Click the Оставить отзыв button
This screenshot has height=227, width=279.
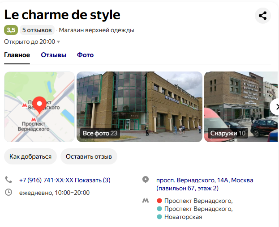[x=89, y=156]
